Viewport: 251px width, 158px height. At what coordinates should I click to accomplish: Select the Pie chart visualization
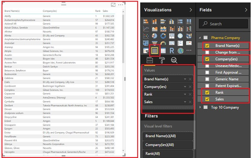point(155,36)
